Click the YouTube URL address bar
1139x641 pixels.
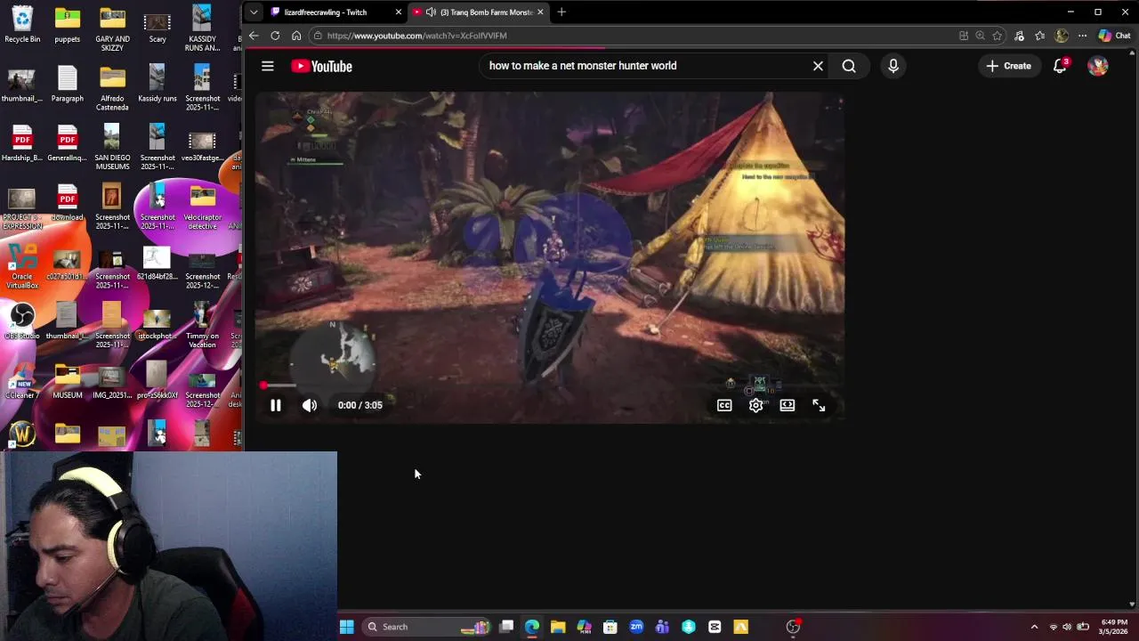(x=632, y=36)
